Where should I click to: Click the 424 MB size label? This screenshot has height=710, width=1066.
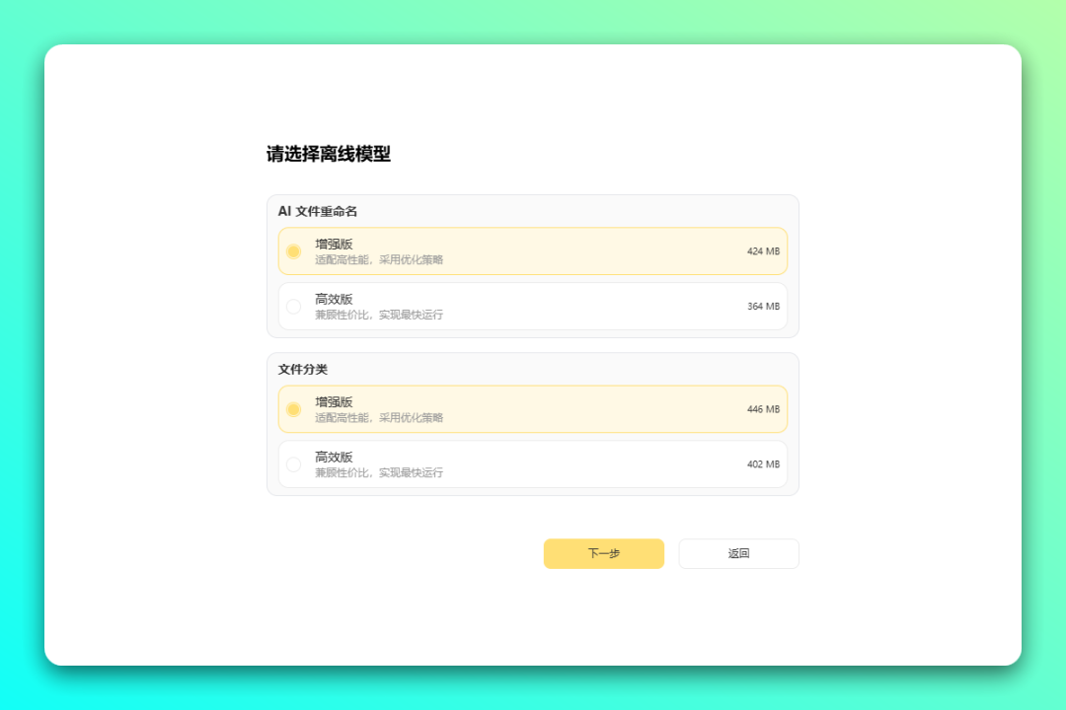pyautogui.click(x=763, y=251)
